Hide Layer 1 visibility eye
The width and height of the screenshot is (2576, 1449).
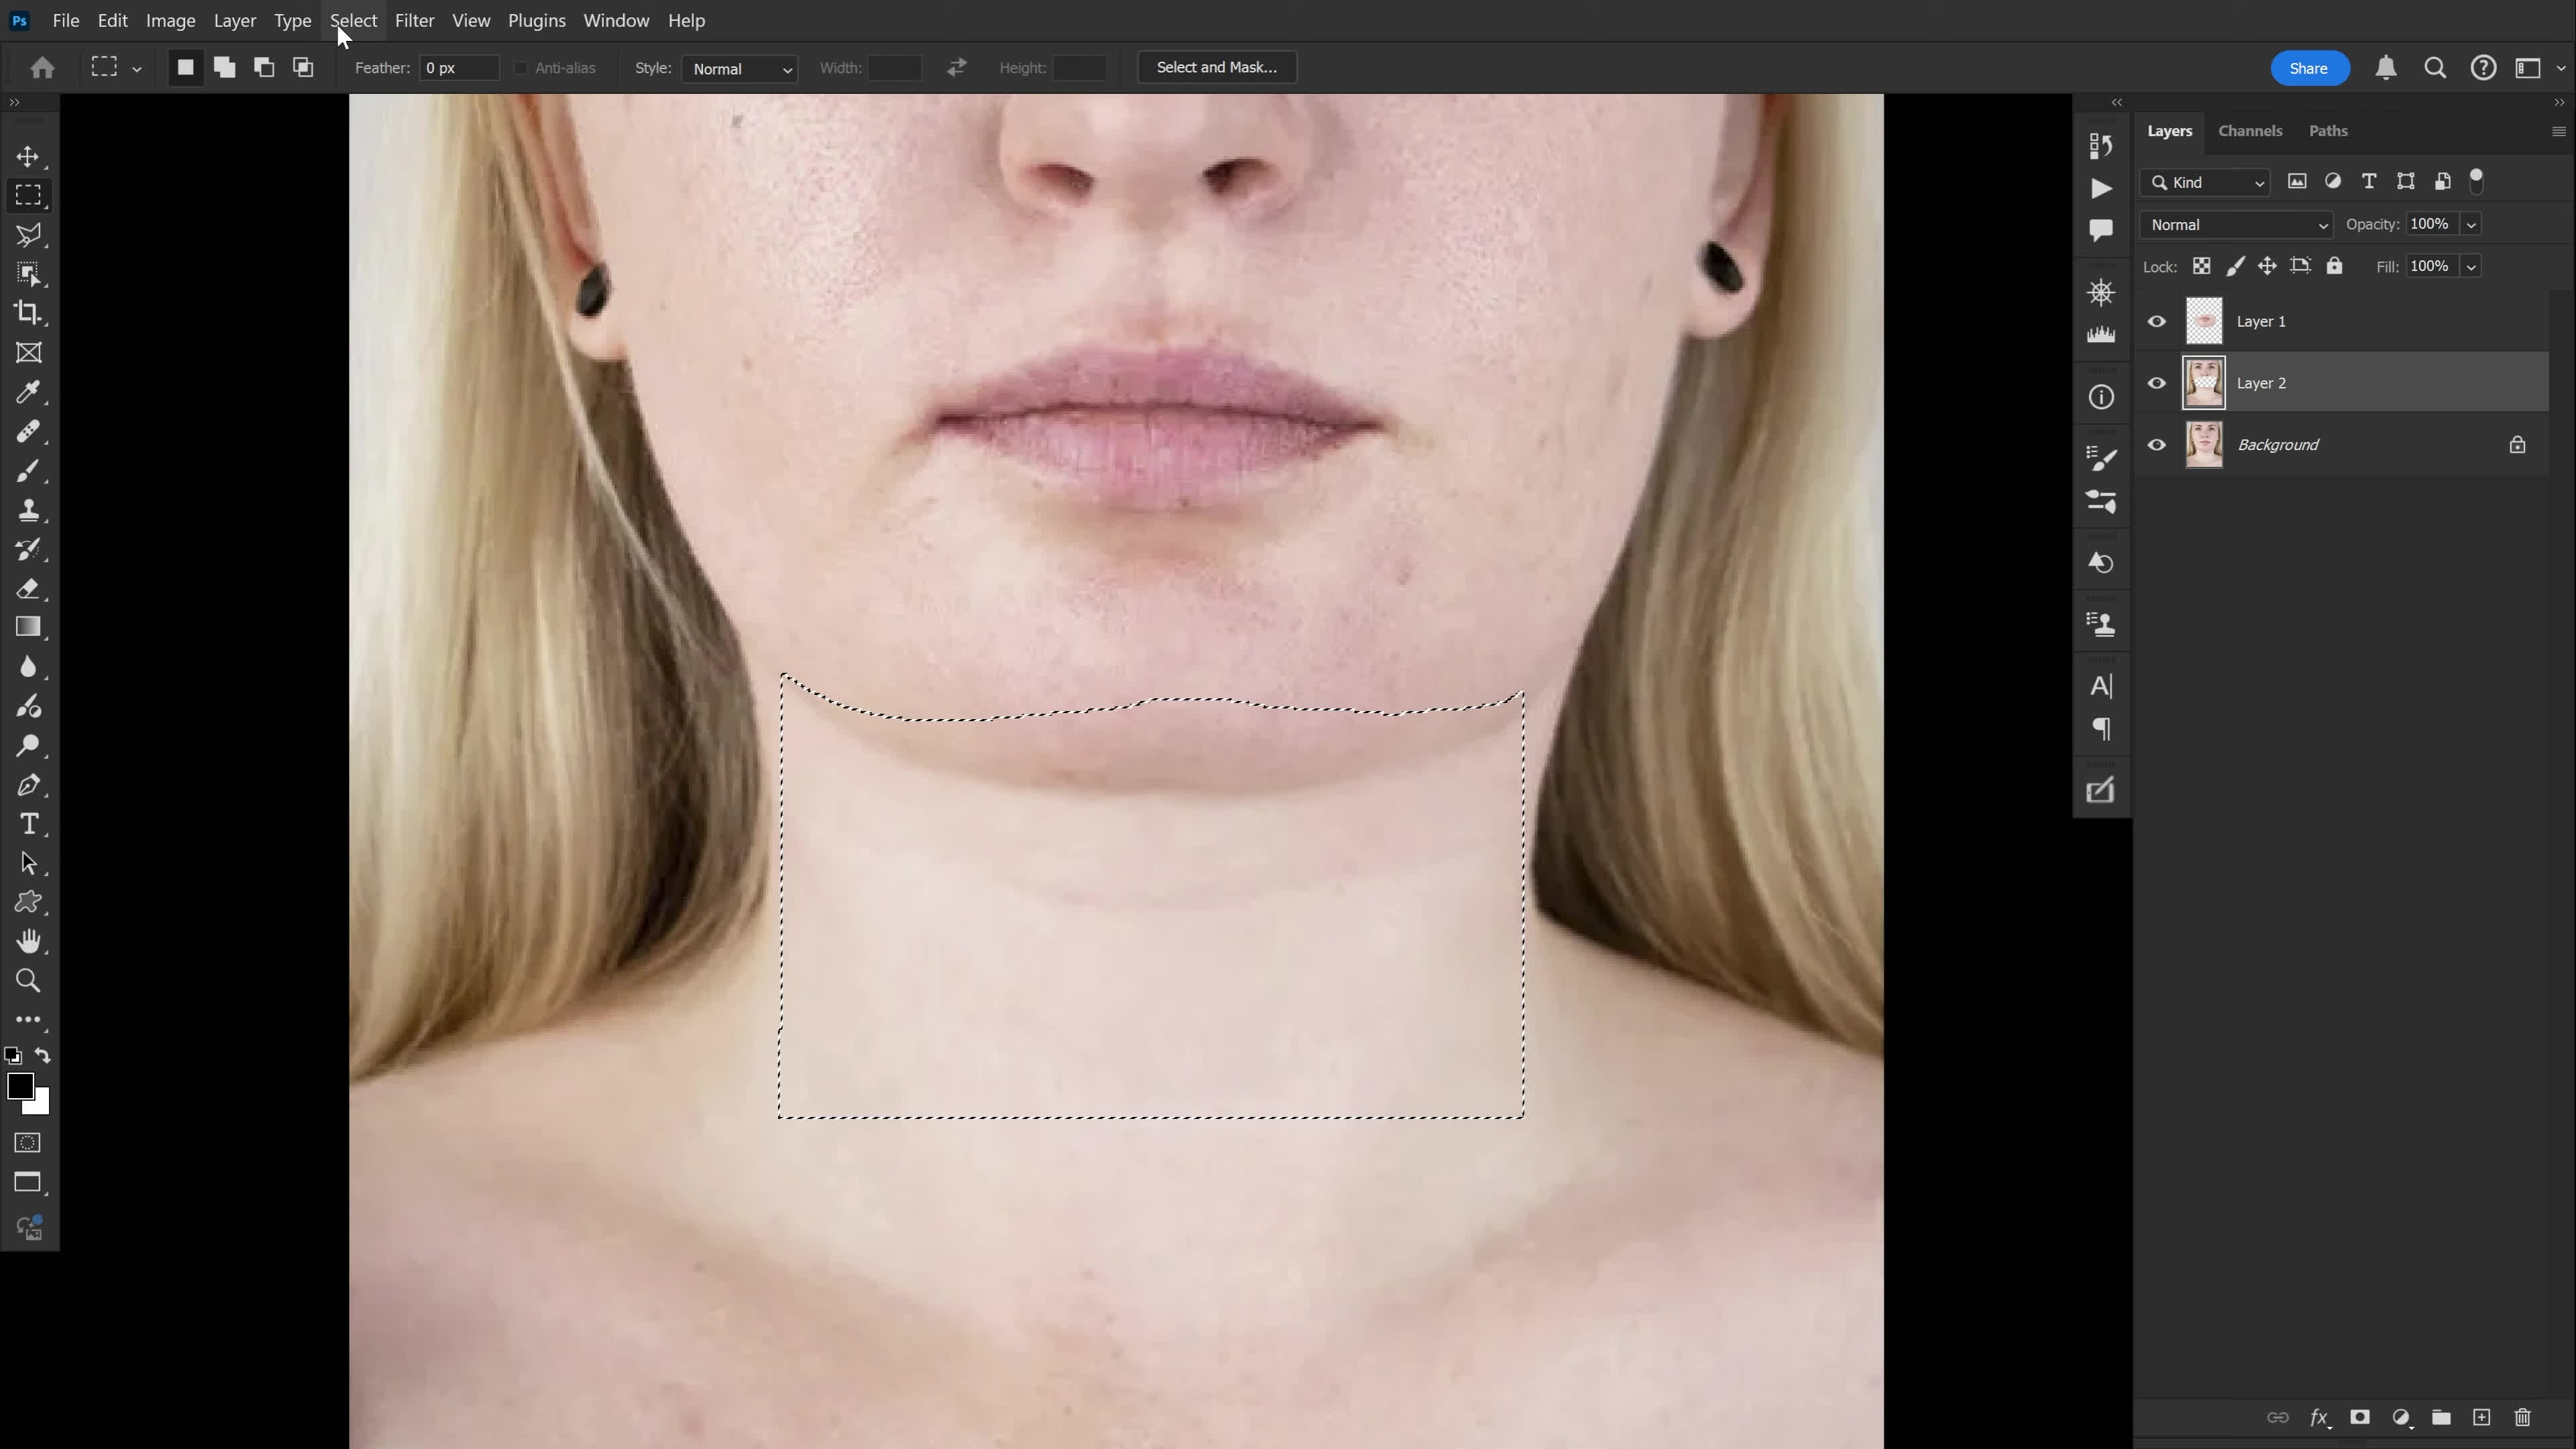[x=2157, y=321]
